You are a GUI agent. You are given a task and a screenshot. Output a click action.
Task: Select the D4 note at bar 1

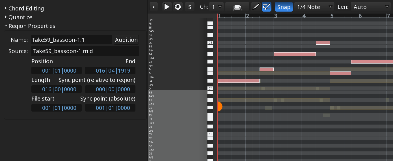[238, 81]
